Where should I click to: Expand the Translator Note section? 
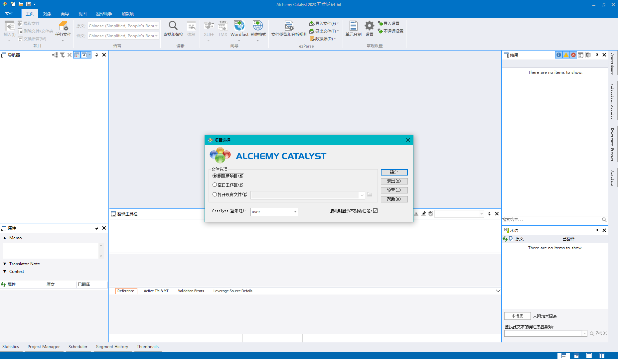5,264
